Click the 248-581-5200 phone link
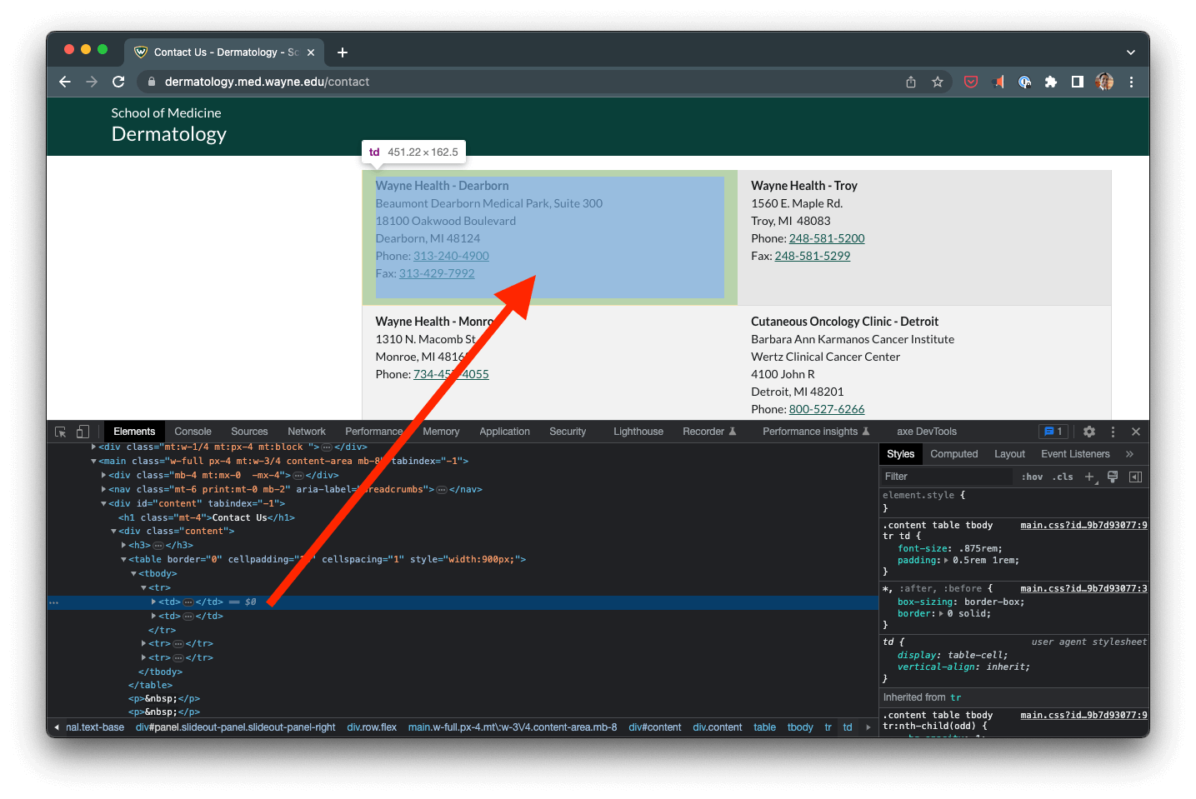This screenshot has width=1196, height=799. point(826,238)
